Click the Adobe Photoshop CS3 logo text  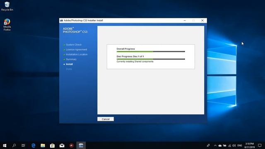75,30
